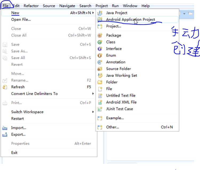Open the File menu
The height and width of the screenshot is (170, 200).
(6, 6)
